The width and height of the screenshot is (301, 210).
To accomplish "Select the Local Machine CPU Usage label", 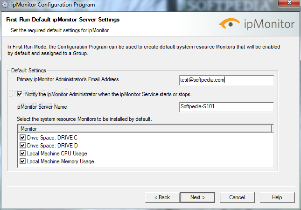I will [x=57, y=154].
